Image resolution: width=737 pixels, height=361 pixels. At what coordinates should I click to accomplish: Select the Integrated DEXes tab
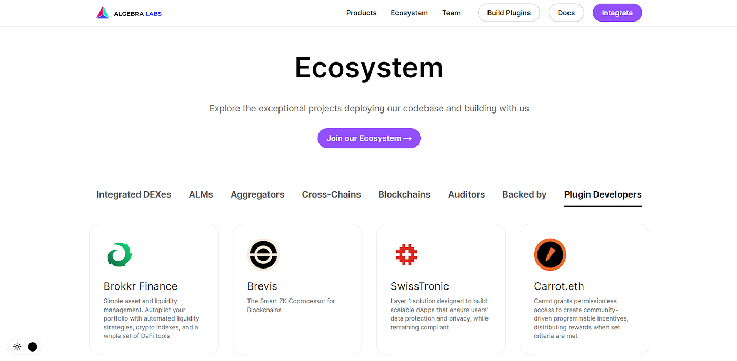coord(133,194)
